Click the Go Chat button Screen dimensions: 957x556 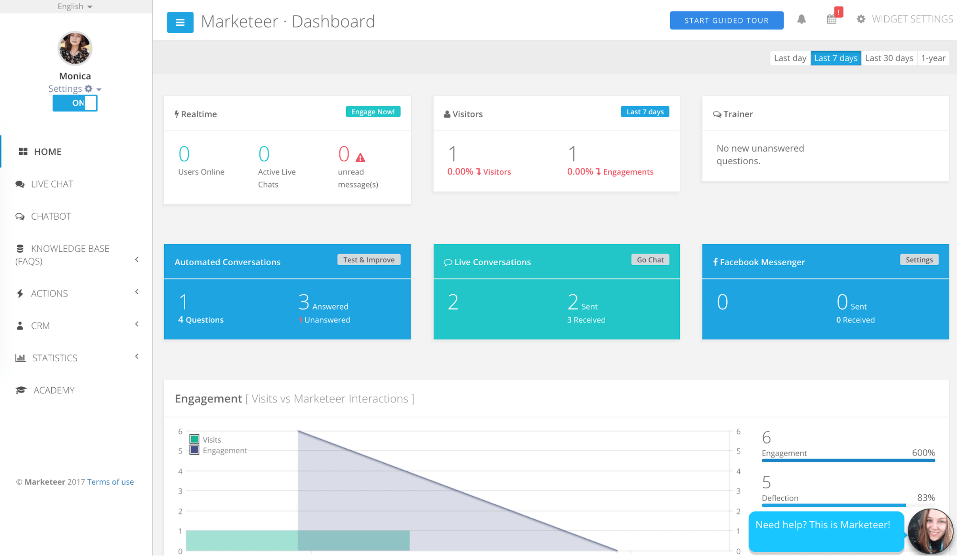coord(650,259)
